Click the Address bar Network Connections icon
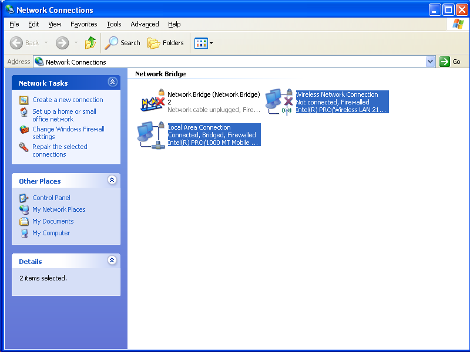Image resolution: width=470 pixels, height=352 pixels. tap(39, 62)
